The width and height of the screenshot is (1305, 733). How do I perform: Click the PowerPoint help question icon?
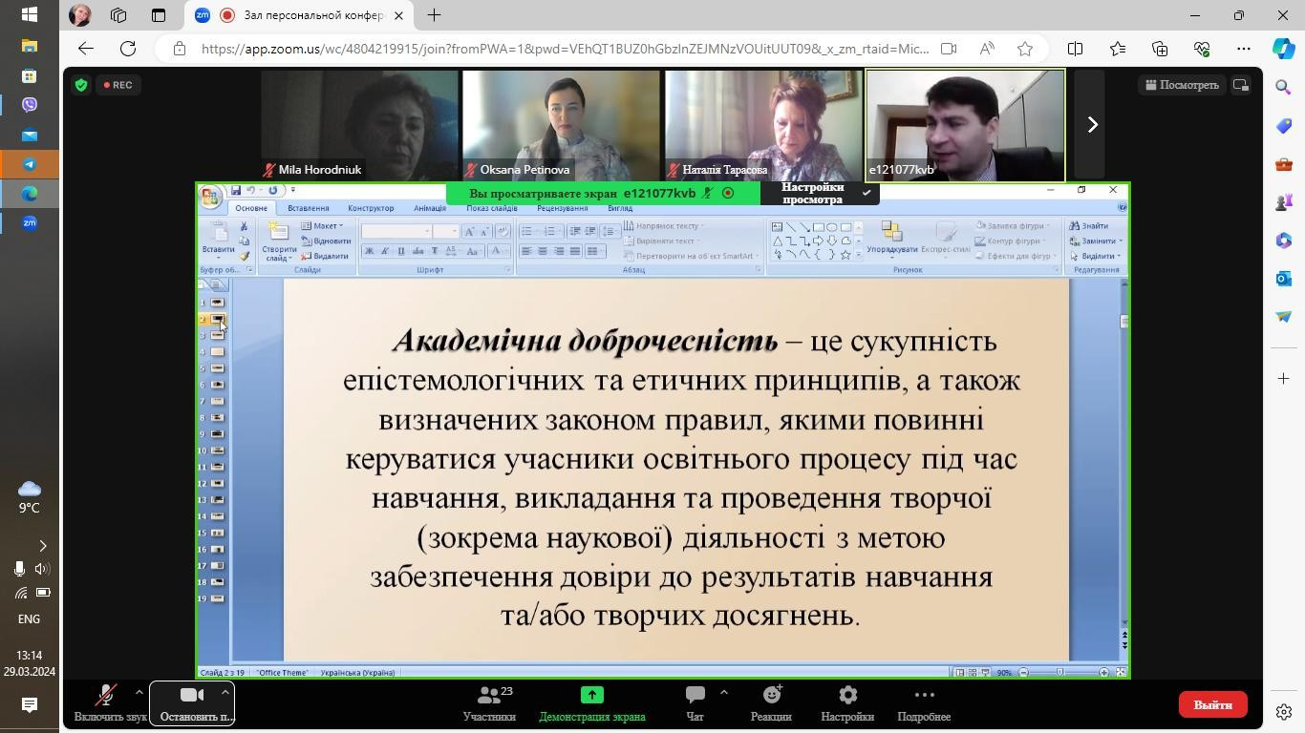coord(1123,207)
